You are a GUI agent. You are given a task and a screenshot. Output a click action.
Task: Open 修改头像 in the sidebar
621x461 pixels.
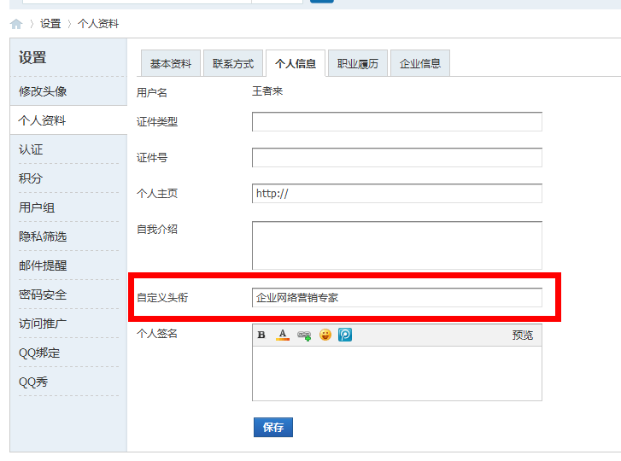coord(68,91)
